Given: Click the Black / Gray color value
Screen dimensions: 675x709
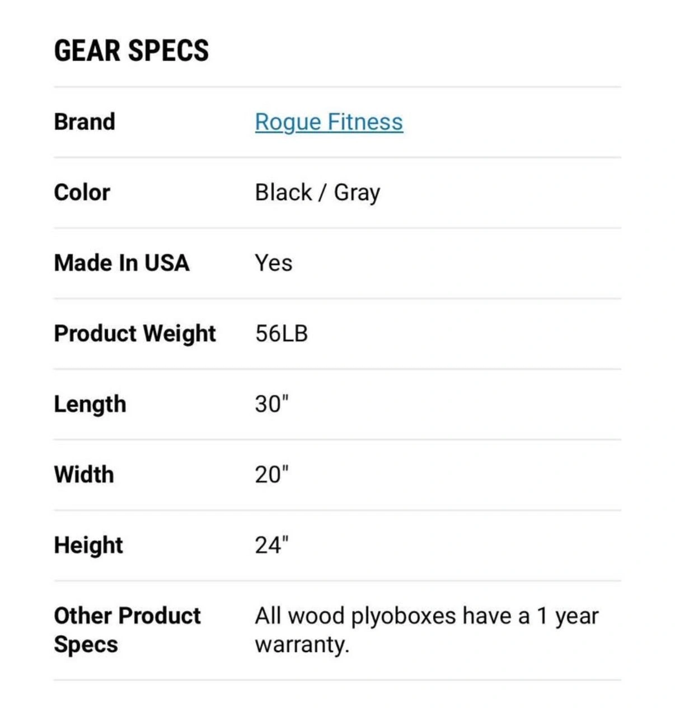Looking at the screenshot, I should tap(317, 192).
